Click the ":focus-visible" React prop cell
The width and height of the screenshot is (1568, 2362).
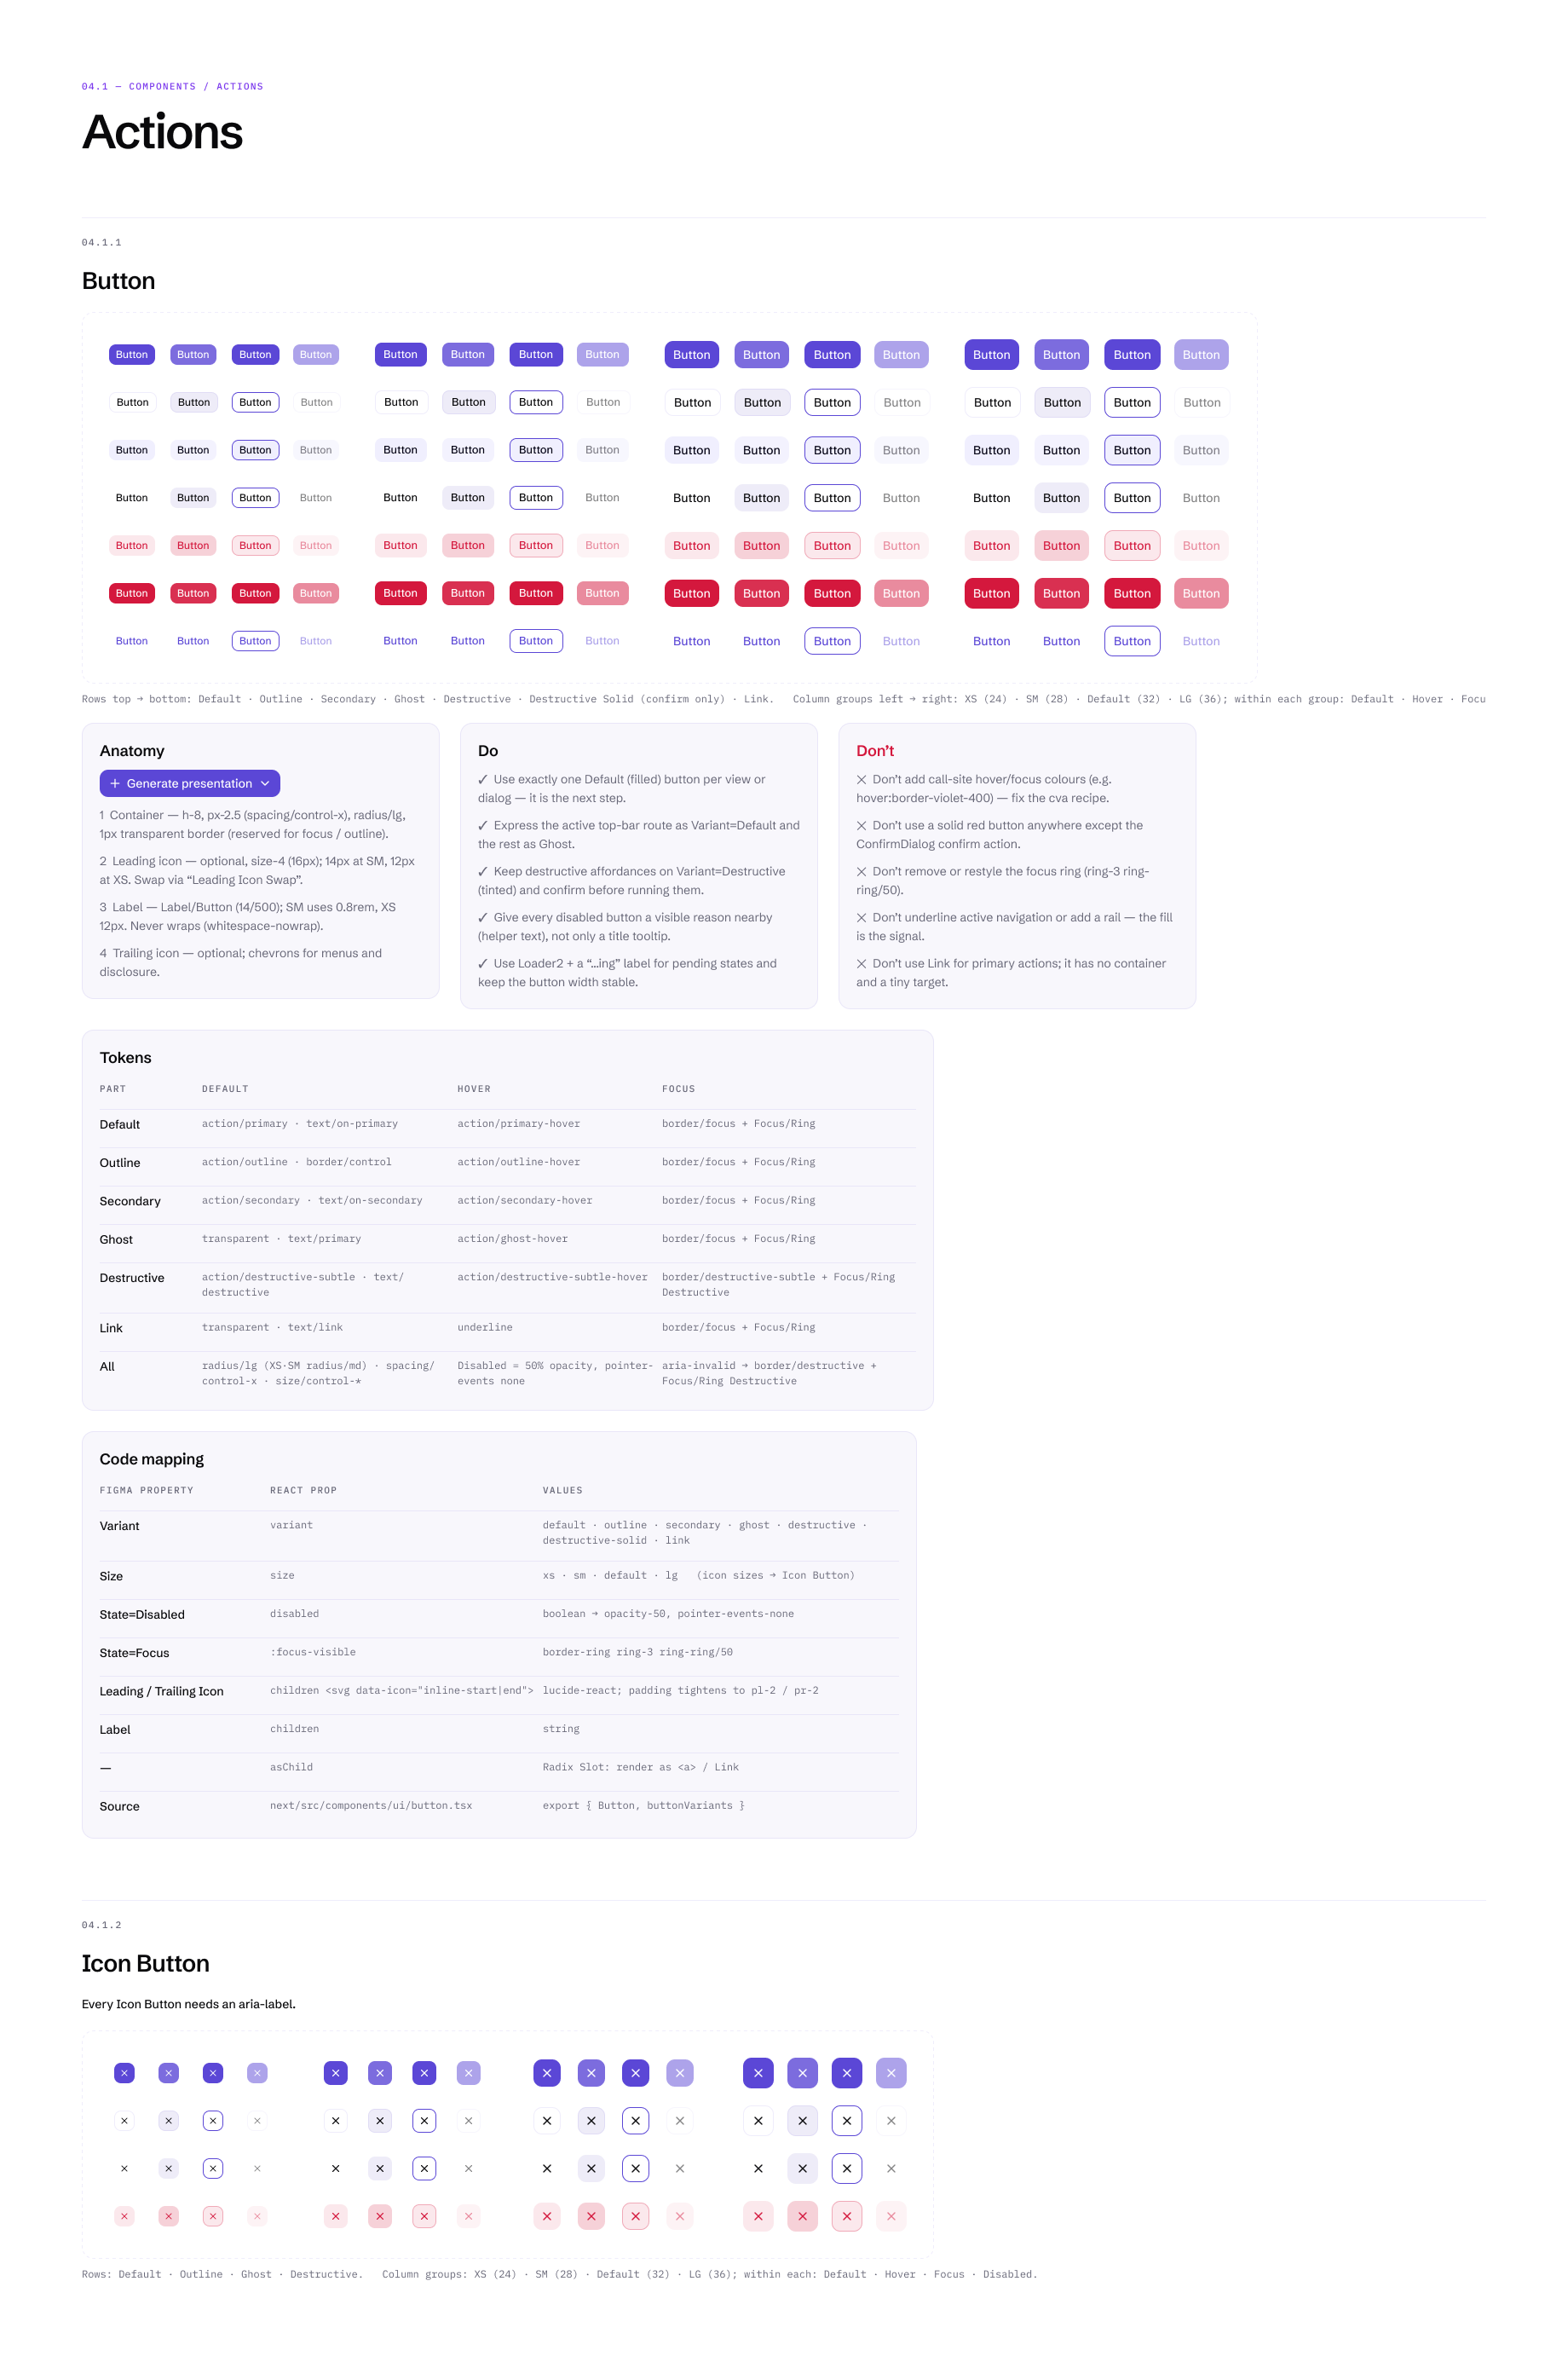point(313,1652)
